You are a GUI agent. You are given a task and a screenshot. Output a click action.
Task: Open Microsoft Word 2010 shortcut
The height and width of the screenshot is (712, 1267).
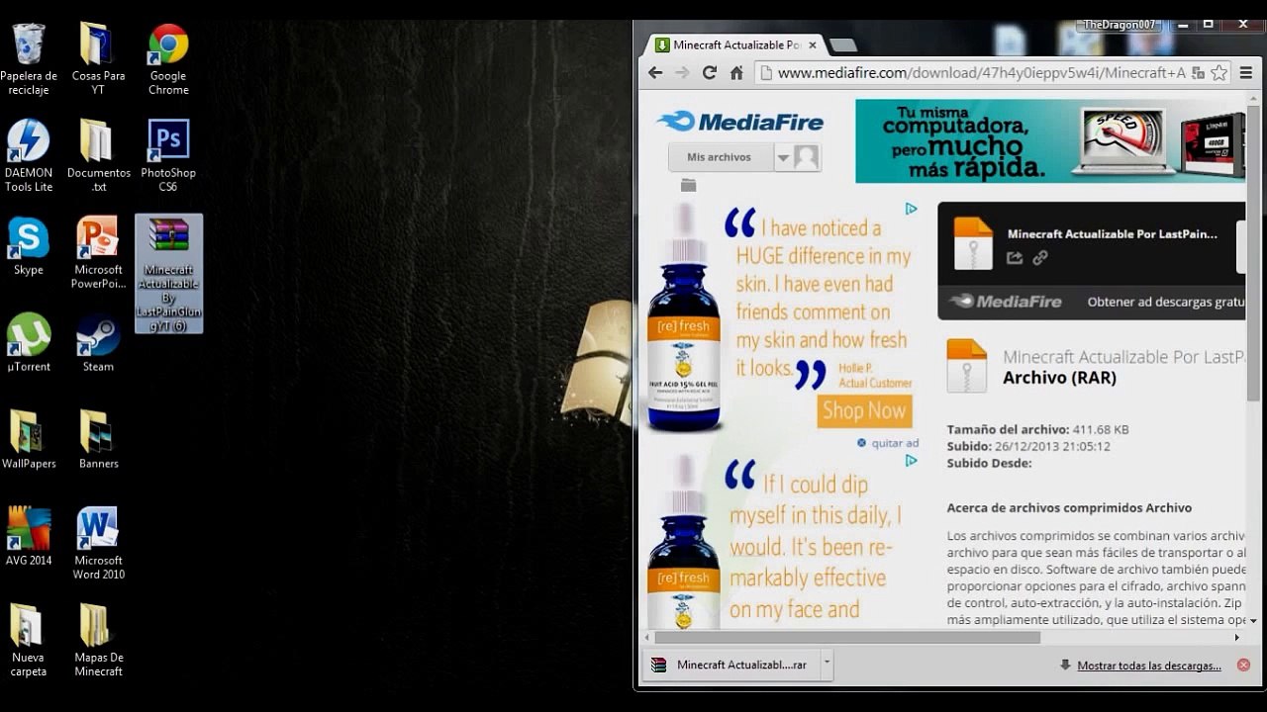pyautogui.click(x=98, y=544)
